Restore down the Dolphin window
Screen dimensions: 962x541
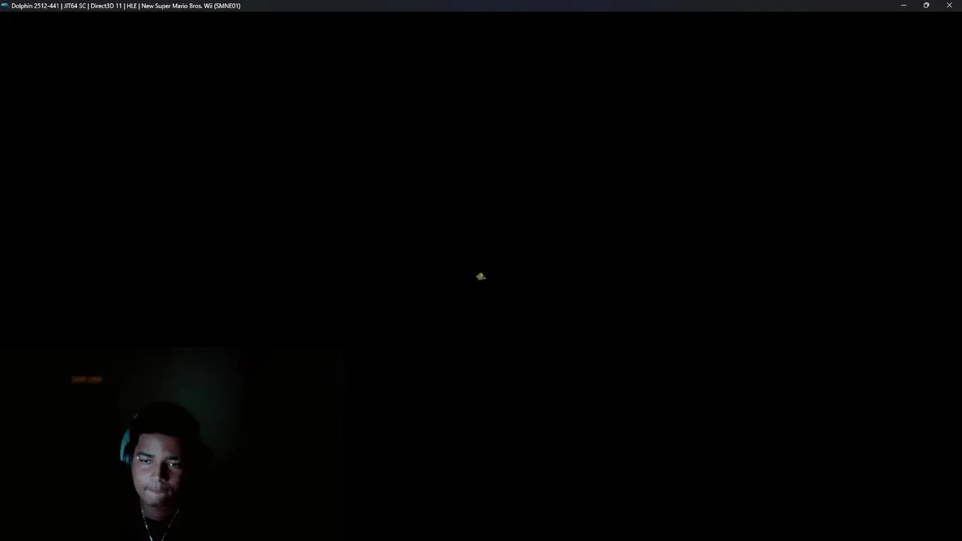(x=926, y=5)
